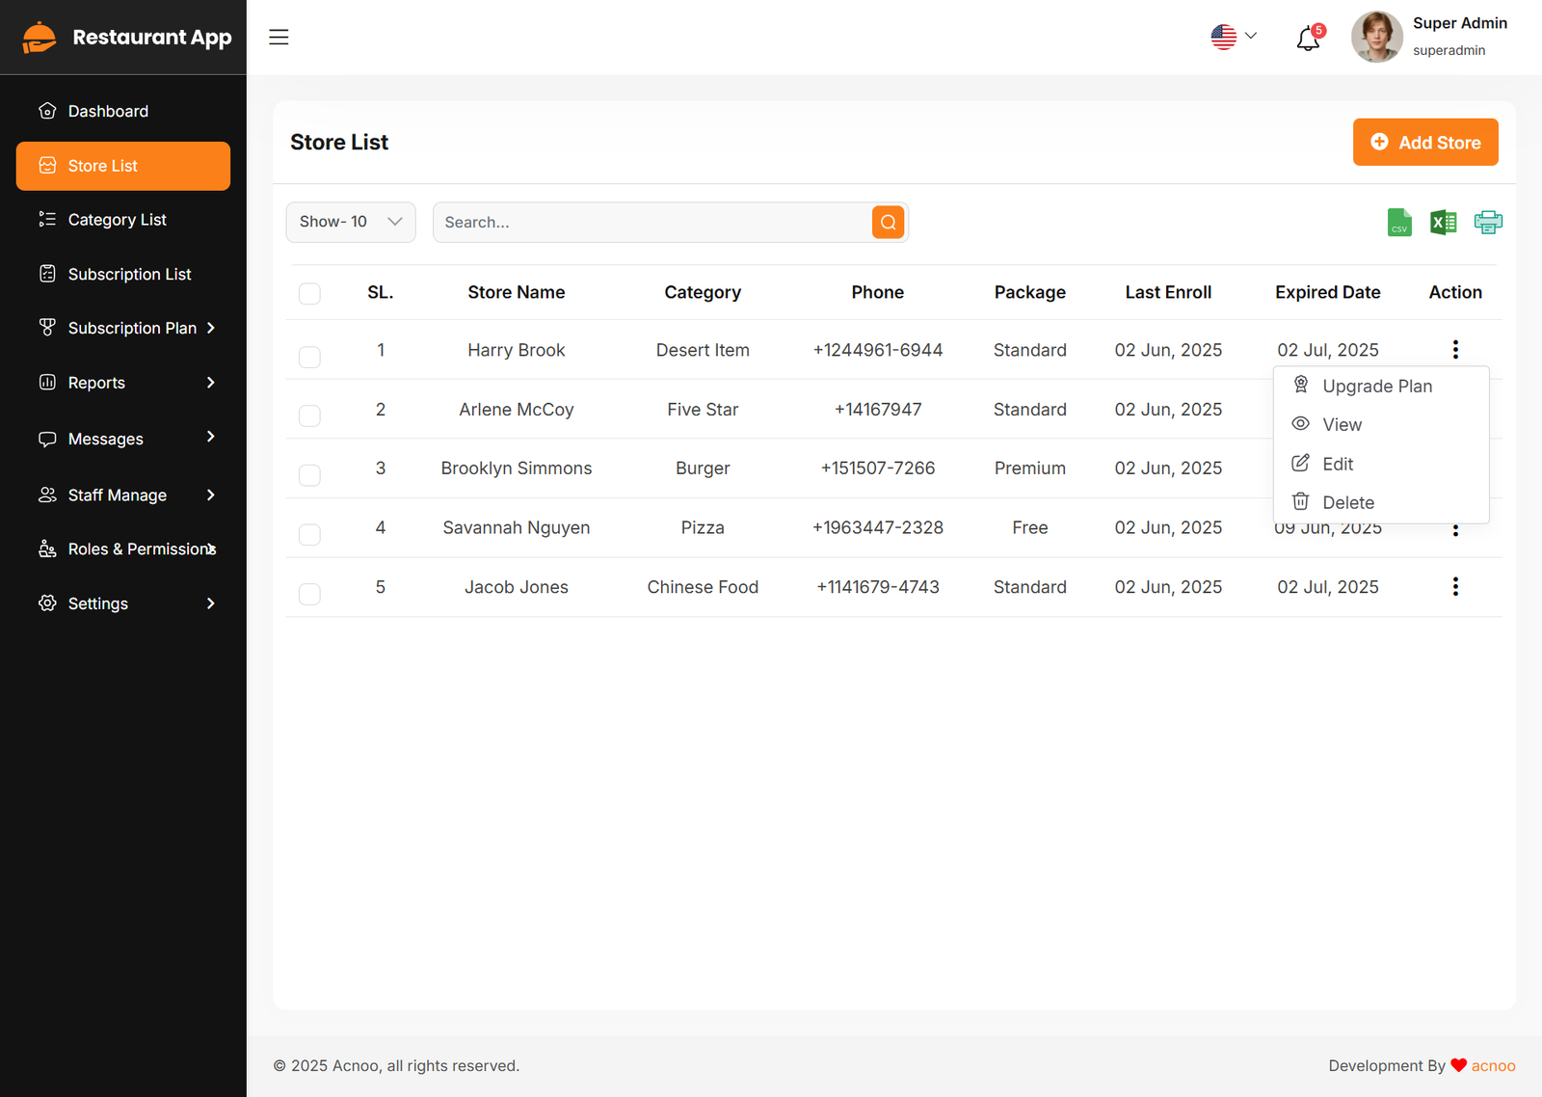Click the hamburger menu icon
Image resolution: width=1542 pixels, height=1097 pixels.
279,38
